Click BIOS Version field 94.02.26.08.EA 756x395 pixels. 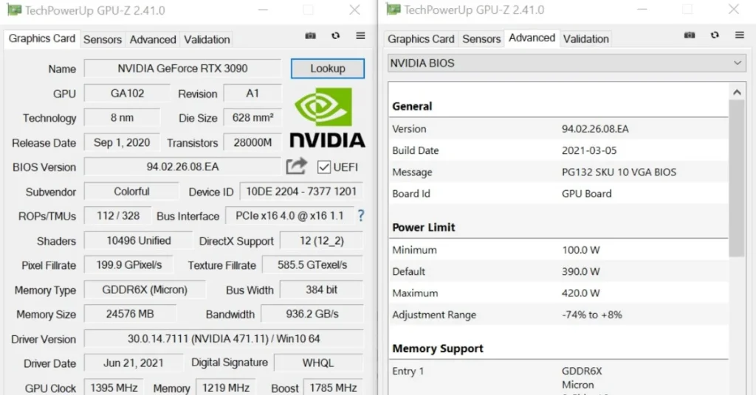[182, 167]
